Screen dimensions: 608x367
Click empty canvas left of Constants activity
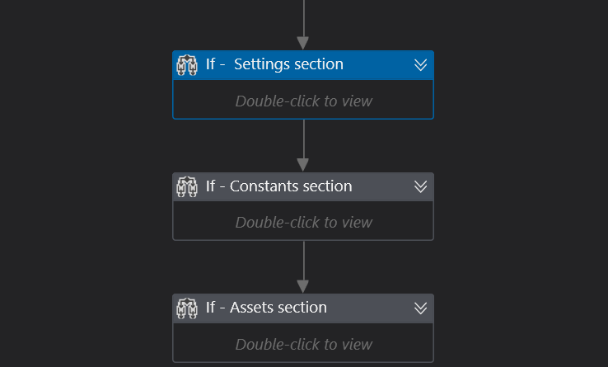click(x=82, y=206)
